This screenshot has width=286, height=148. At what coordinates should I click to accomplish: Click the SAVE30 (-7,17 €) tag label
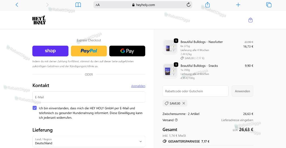click(192, 58)
